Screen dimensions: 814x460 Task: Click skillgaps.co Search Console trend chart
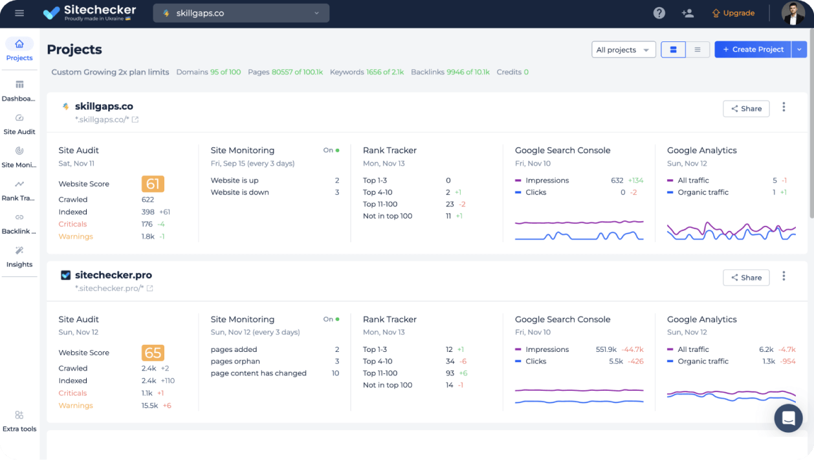click(579, 230)
